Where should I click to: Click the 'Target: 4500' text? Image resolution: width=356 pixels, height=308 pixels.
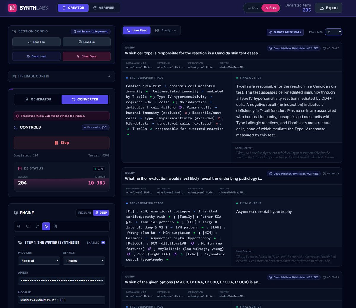[99, 155]
